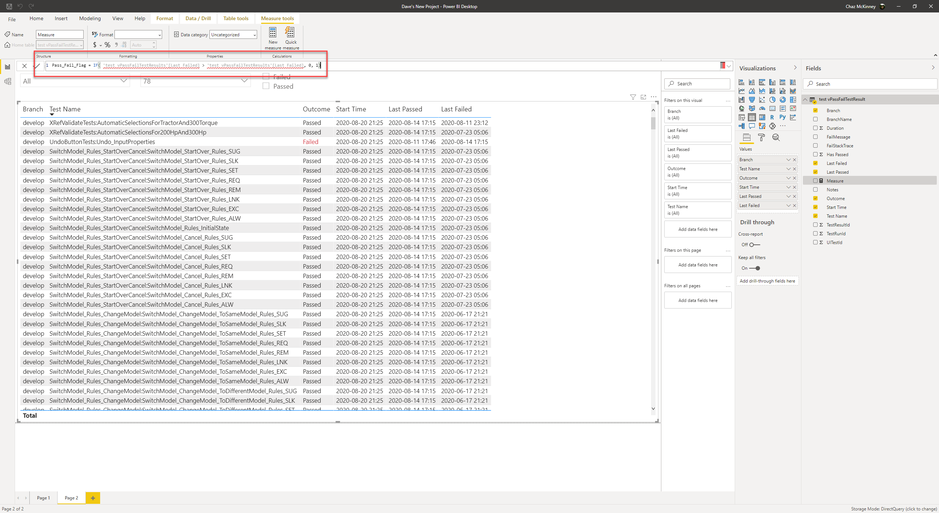Remove Last Failed from Values

coord(794,206)
